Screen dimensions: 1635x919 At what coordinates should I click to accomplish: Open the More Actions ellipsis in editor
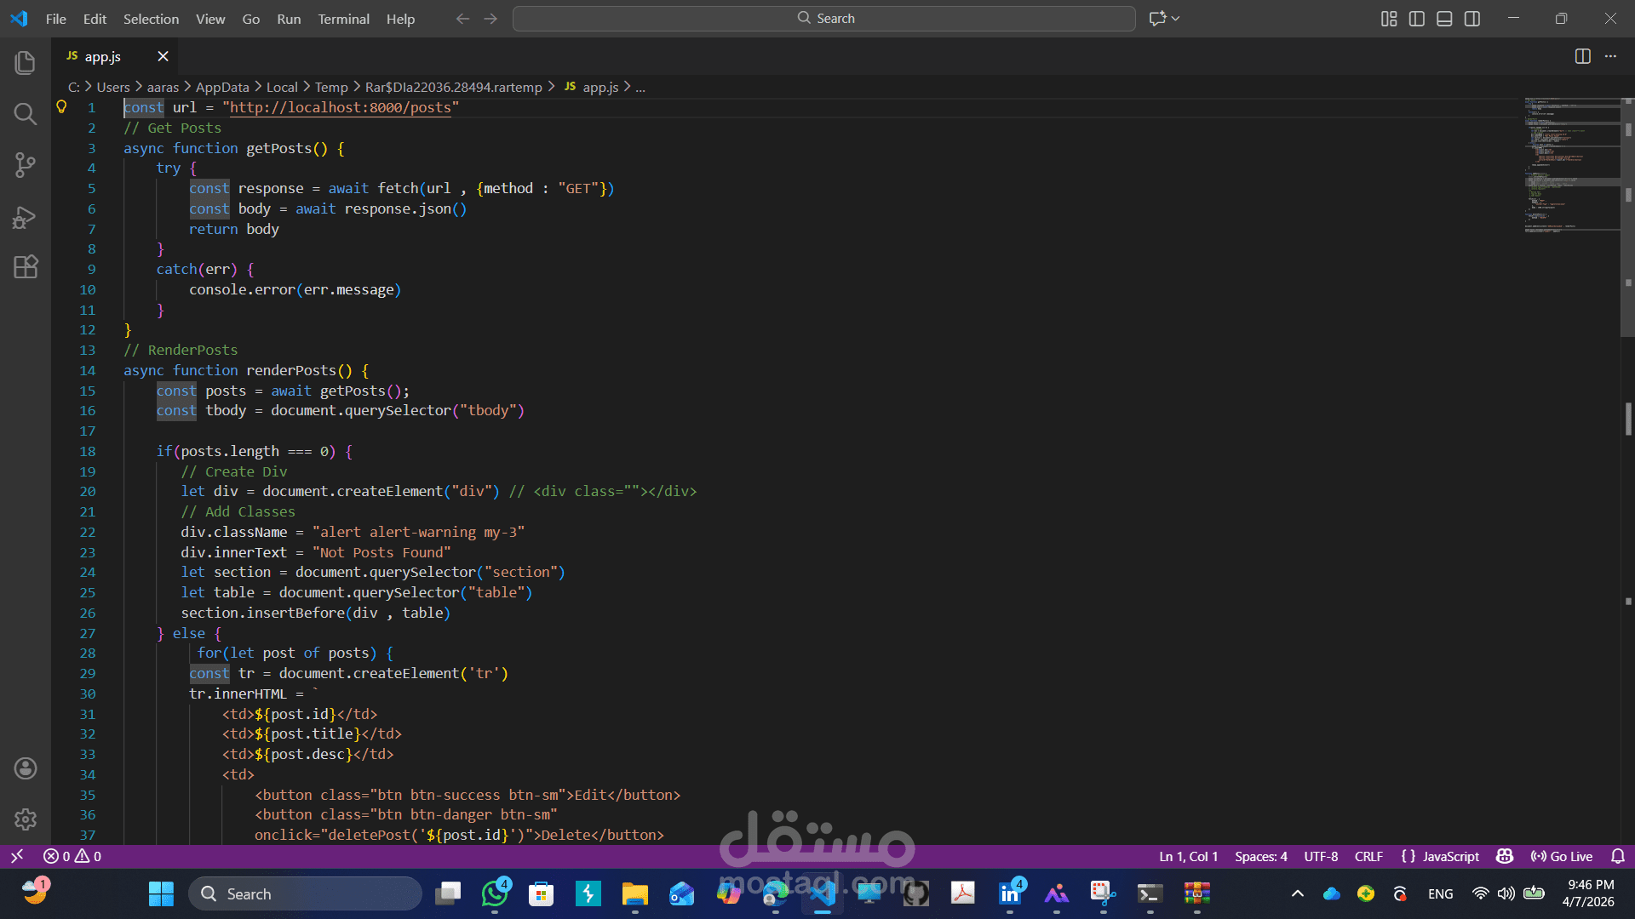click(x=1610, y=56)
